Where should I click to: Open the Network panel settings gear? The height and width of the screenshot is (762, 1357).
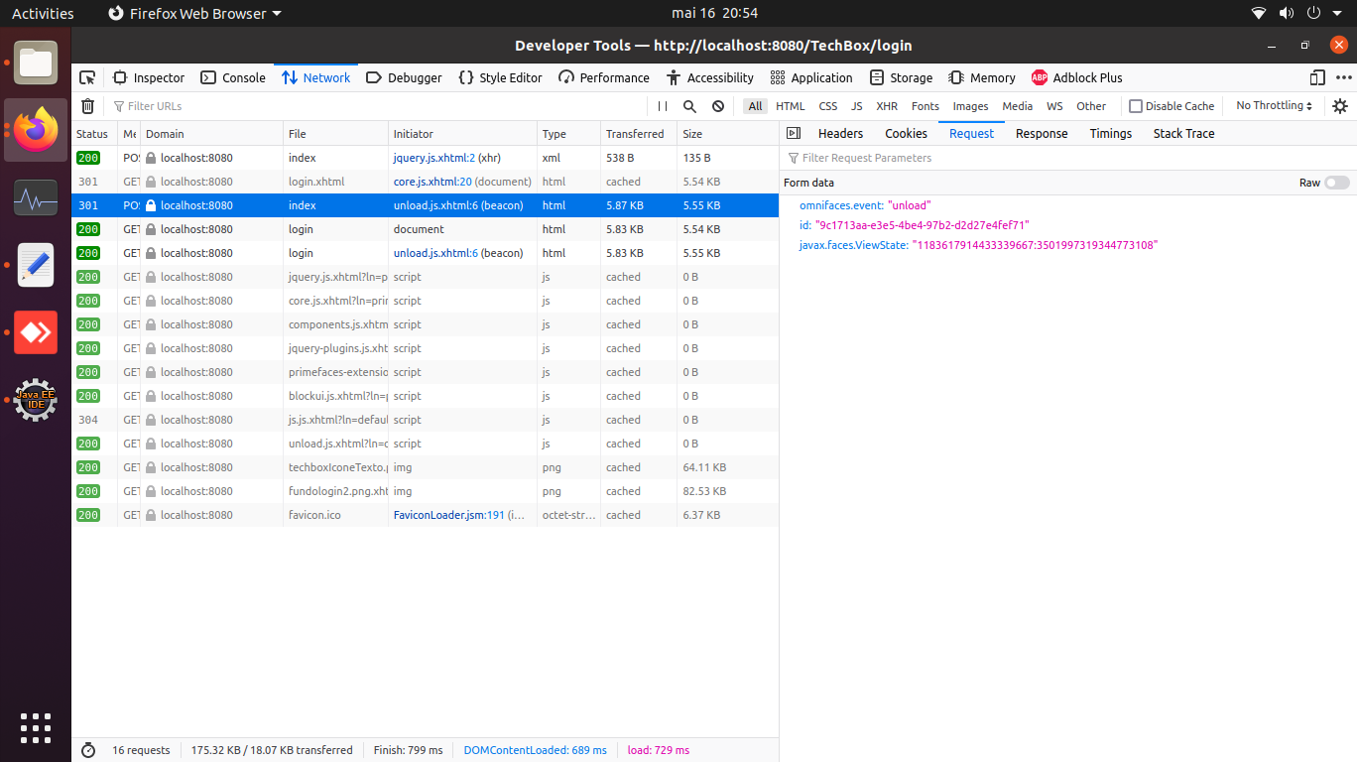pyautogui.click(x=1340, y=106)
